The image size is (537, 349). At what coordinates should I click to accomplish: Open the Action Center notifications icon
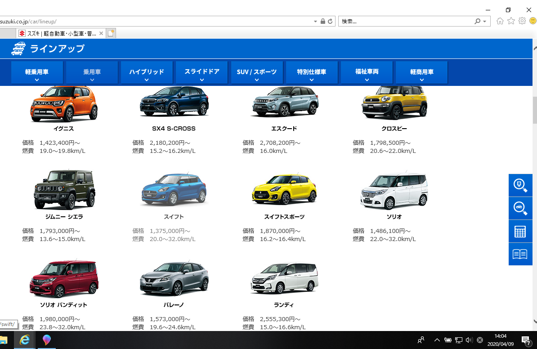[x=526, y=340]
